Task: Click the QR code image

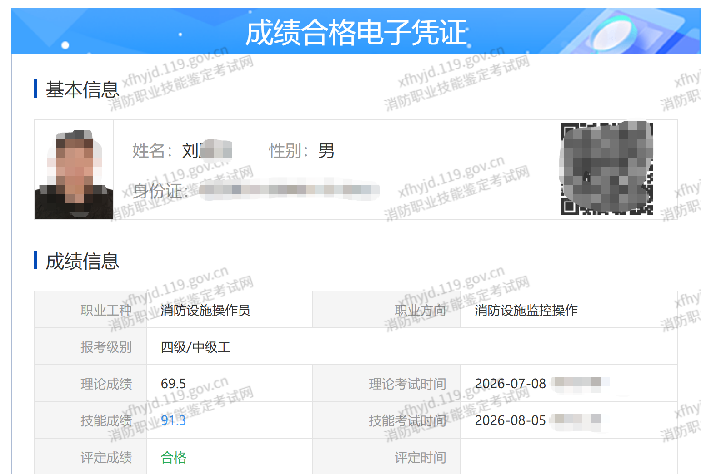Action: 606,168
